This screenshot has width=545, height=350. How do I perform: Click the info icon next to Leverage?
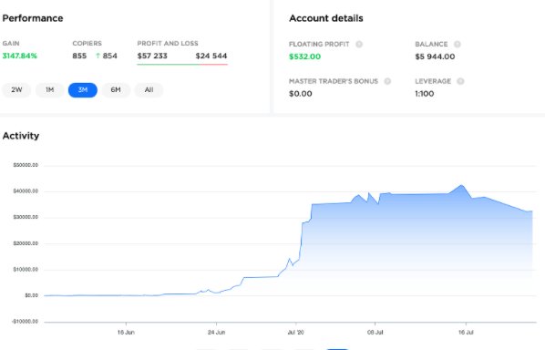[x=460, y=81]
